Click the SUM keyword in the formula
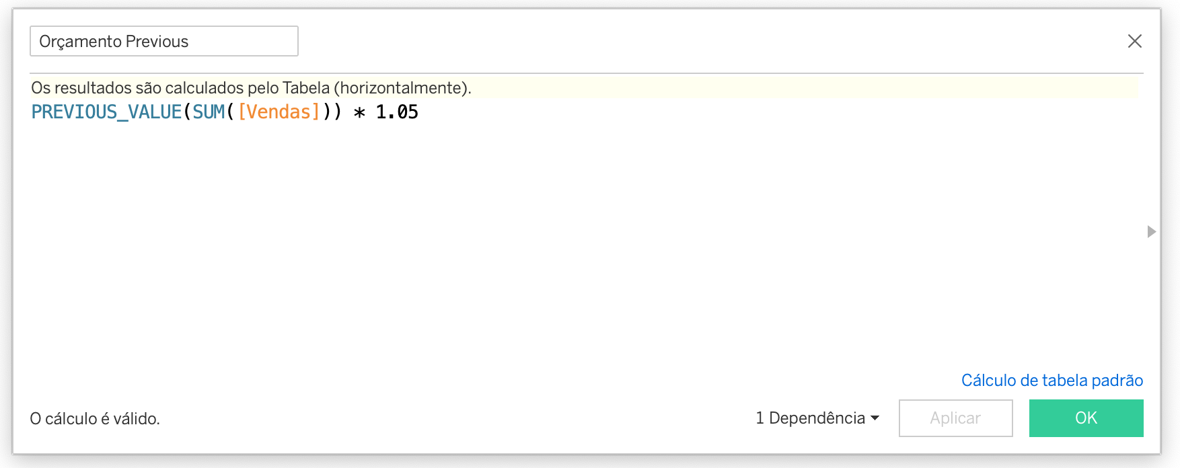This screenshot has width=1180, height=468. click(x=211, y=112)
